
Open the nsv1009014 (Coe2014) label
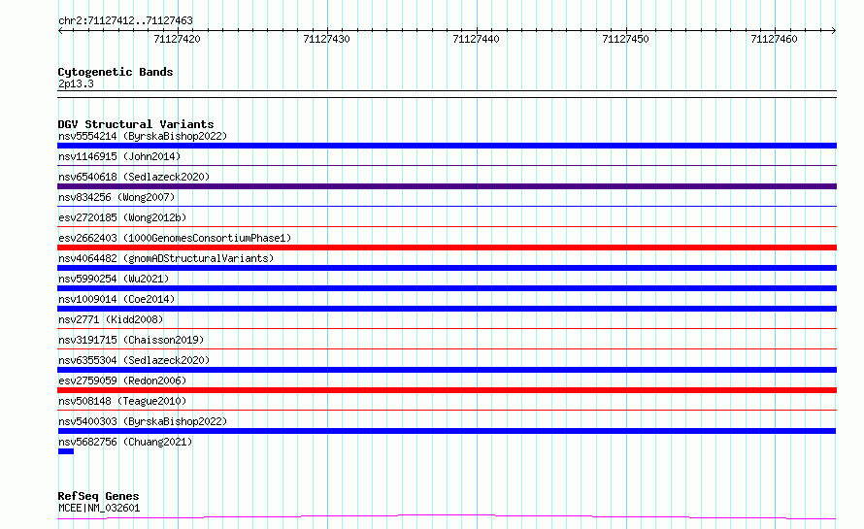pos(116,299)
